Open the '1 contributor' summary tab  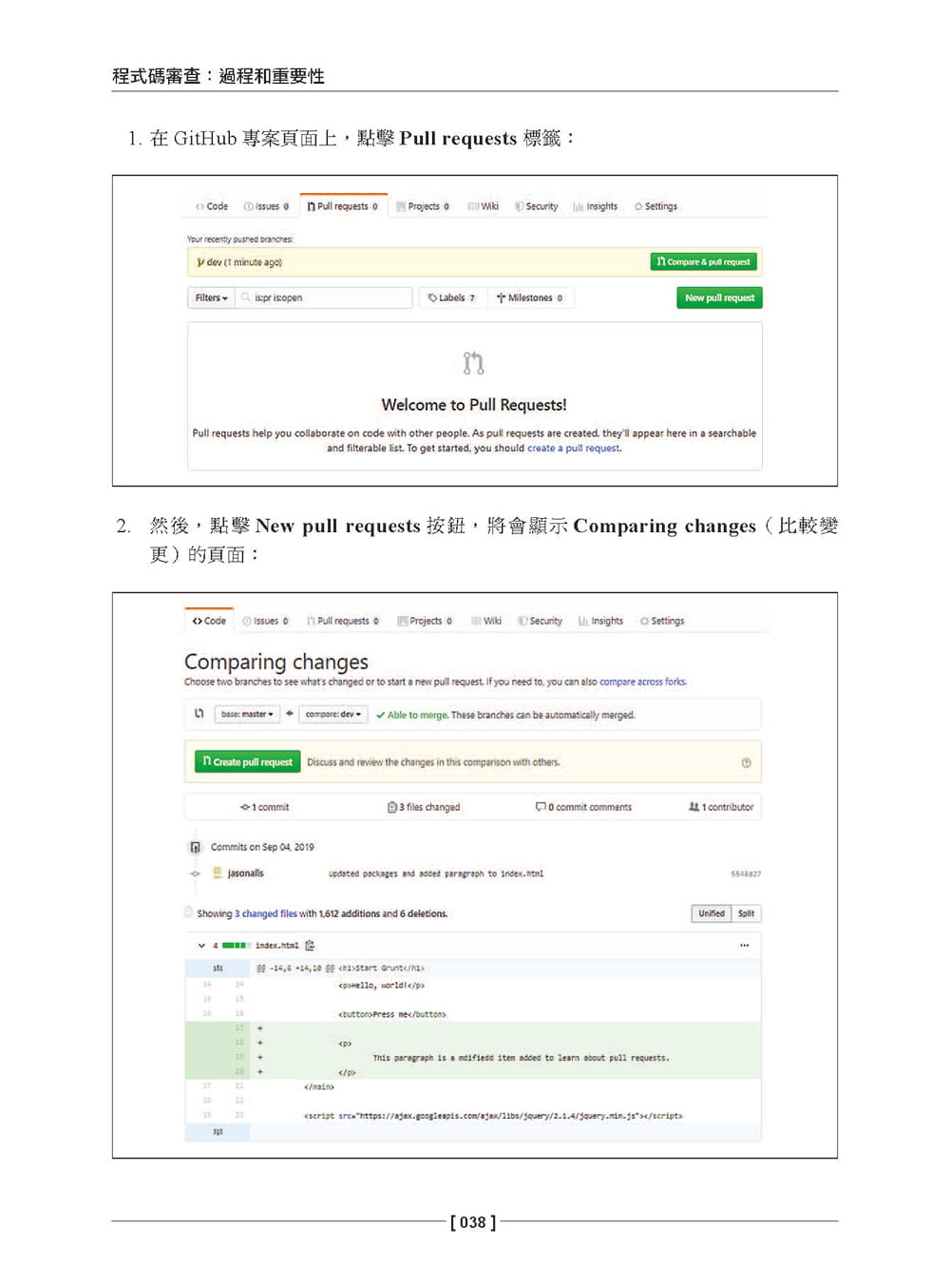(x=721, y=807)
